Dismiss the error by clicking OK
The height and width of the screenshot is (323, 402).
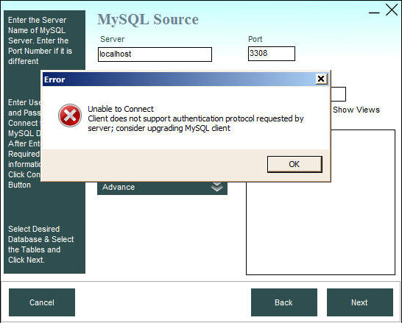pos(295,164)
